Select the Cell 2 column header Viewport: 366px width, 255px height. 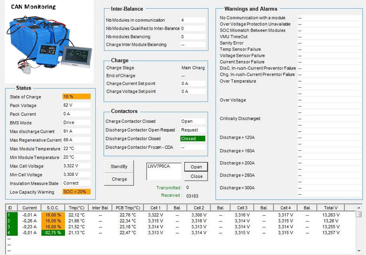(199, 207)
